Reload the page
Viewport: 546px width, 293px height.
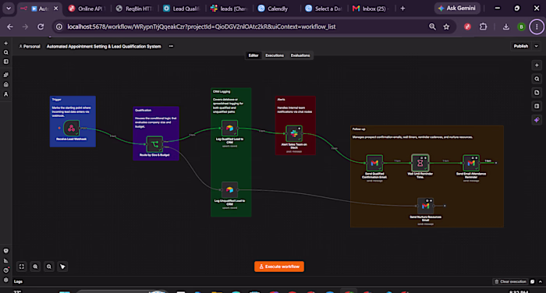click(41, 26)
